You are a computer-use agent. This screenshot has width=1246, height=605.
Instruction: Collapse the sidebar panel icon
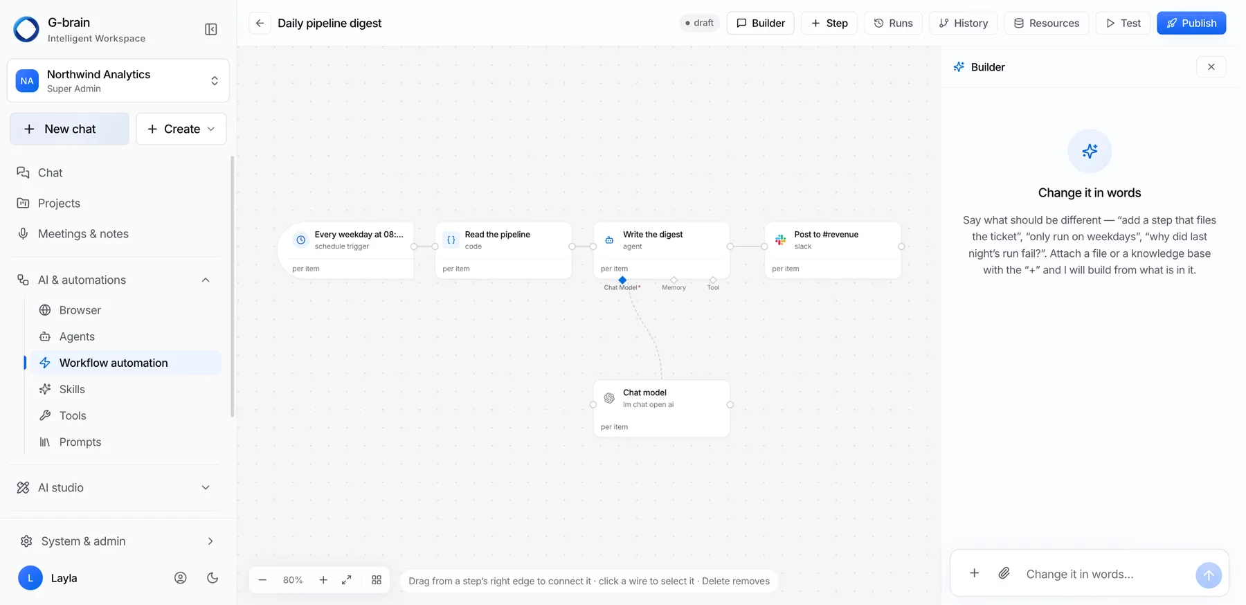point(211,29)
